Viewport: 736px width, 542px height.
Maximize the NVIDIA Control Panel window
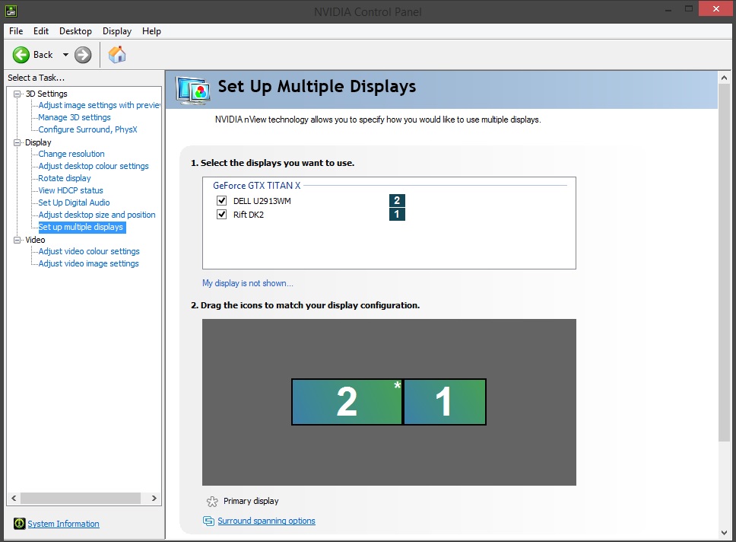coord(689,9)
